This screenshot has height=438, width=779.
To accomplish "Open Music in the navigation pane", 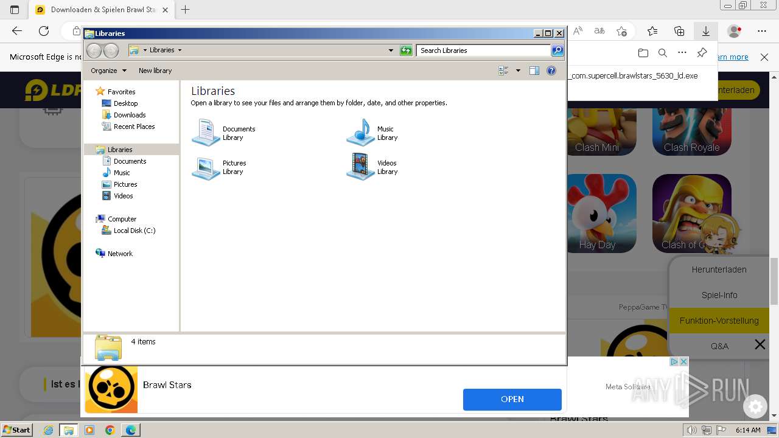I will pos(122,173).
